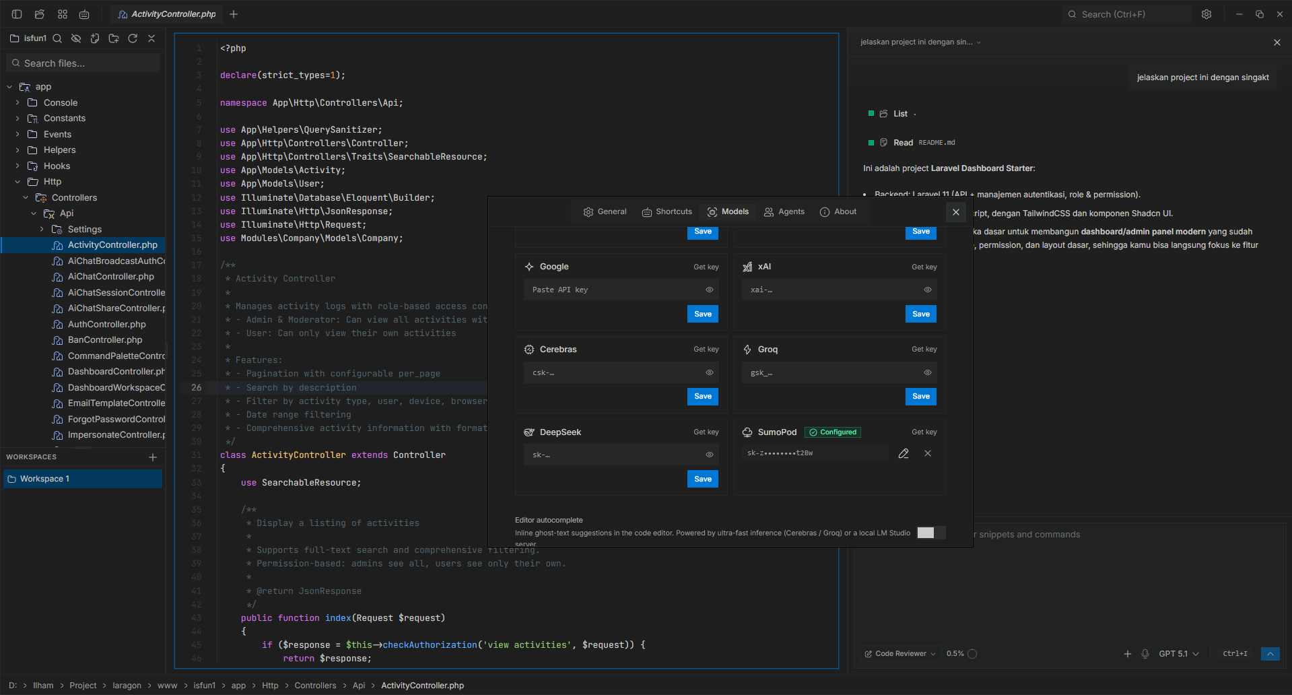Add a new editor tab with plus
The height and width of the screenshot is (695, 1292).
click(x=234, y=14)
